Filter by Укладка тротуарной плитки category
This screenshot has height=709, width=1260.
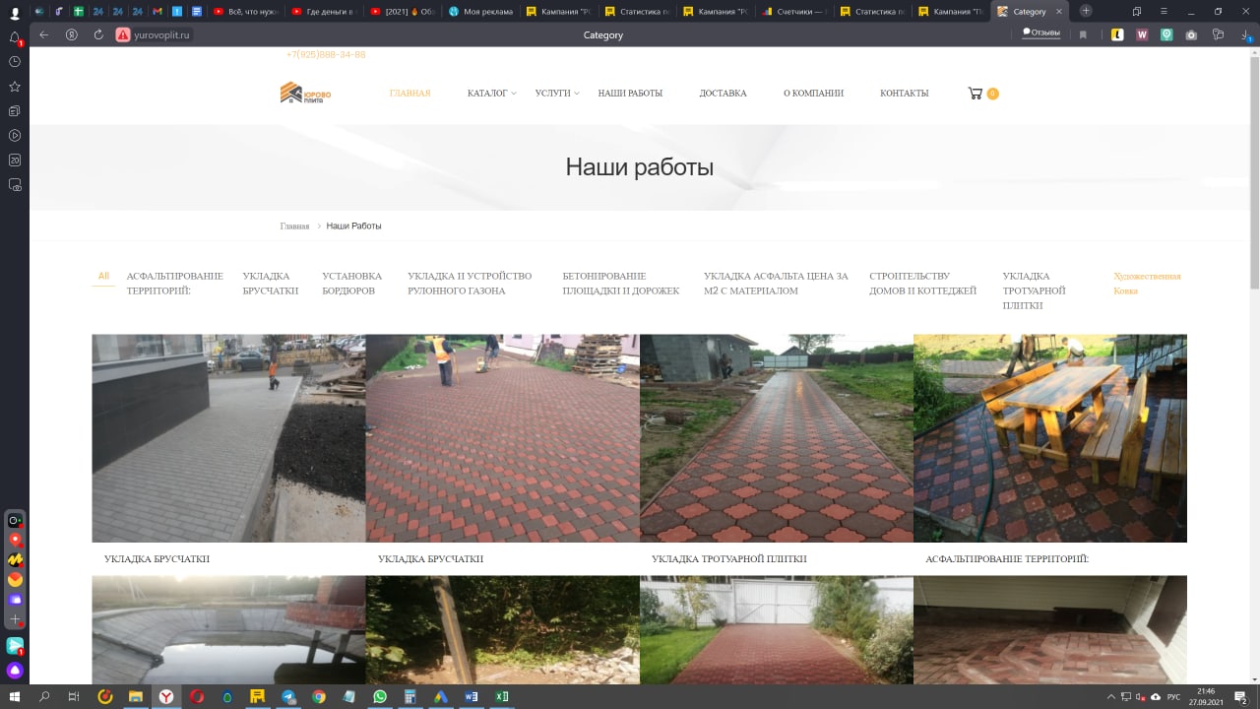[x=1034, y=290]
